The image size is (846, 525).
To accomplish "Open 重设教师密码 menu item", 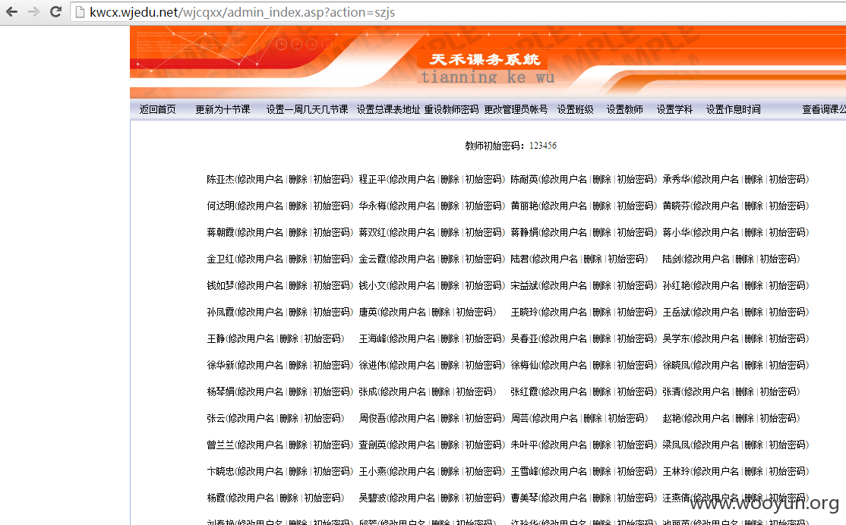I will point(451,109).
